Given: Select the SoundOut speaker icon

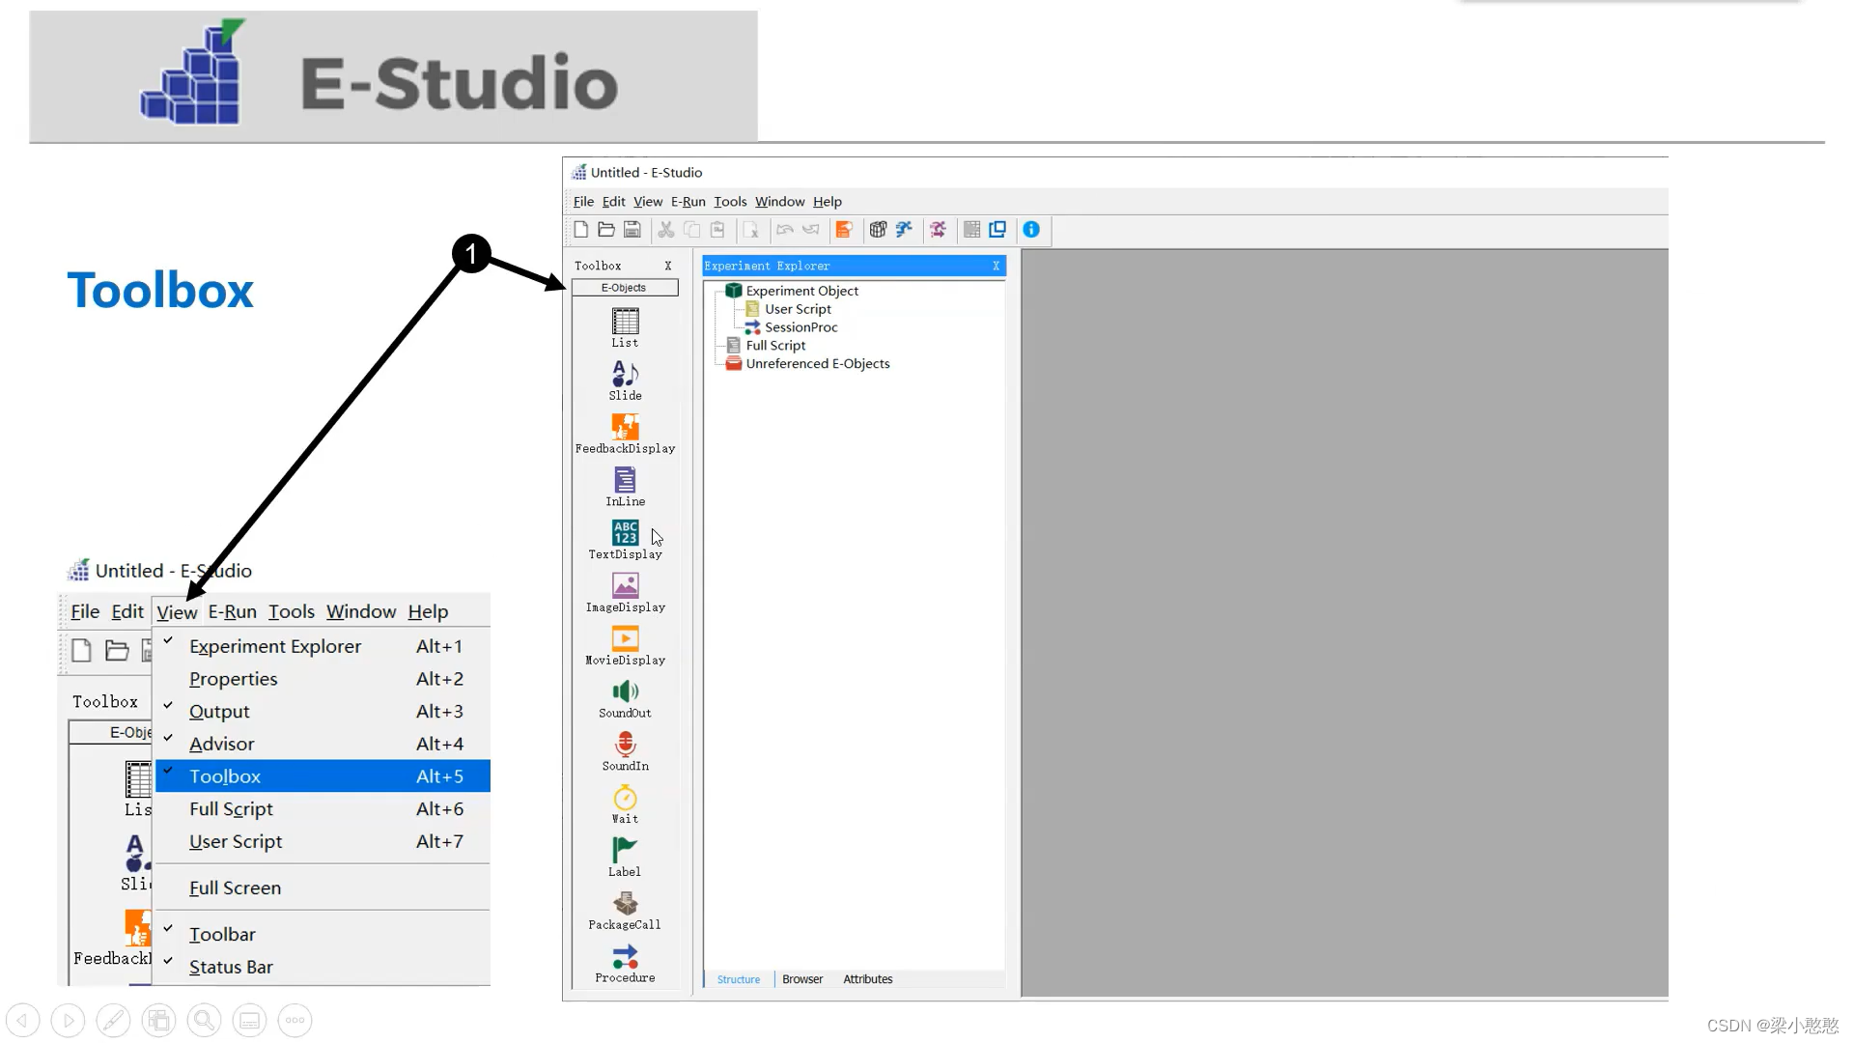Looking at the screenshot, I should coord(625,691).
